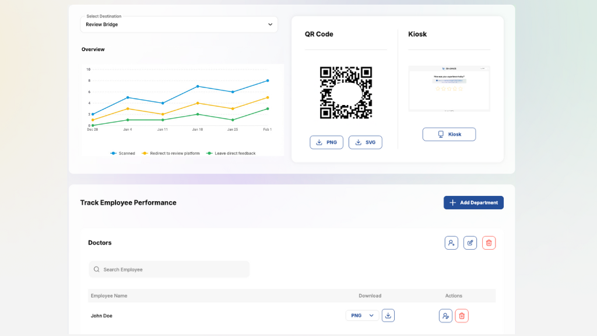This screenshot has width=597, height=336.
Task: Toggle the Scanned legend series
Action: (x=122, y=153)
